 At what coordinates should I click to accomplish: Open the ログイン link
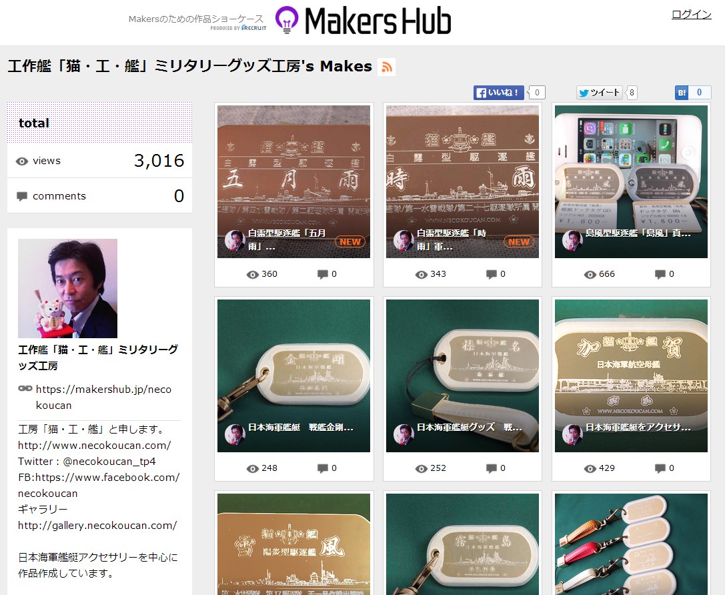point(691,15)
